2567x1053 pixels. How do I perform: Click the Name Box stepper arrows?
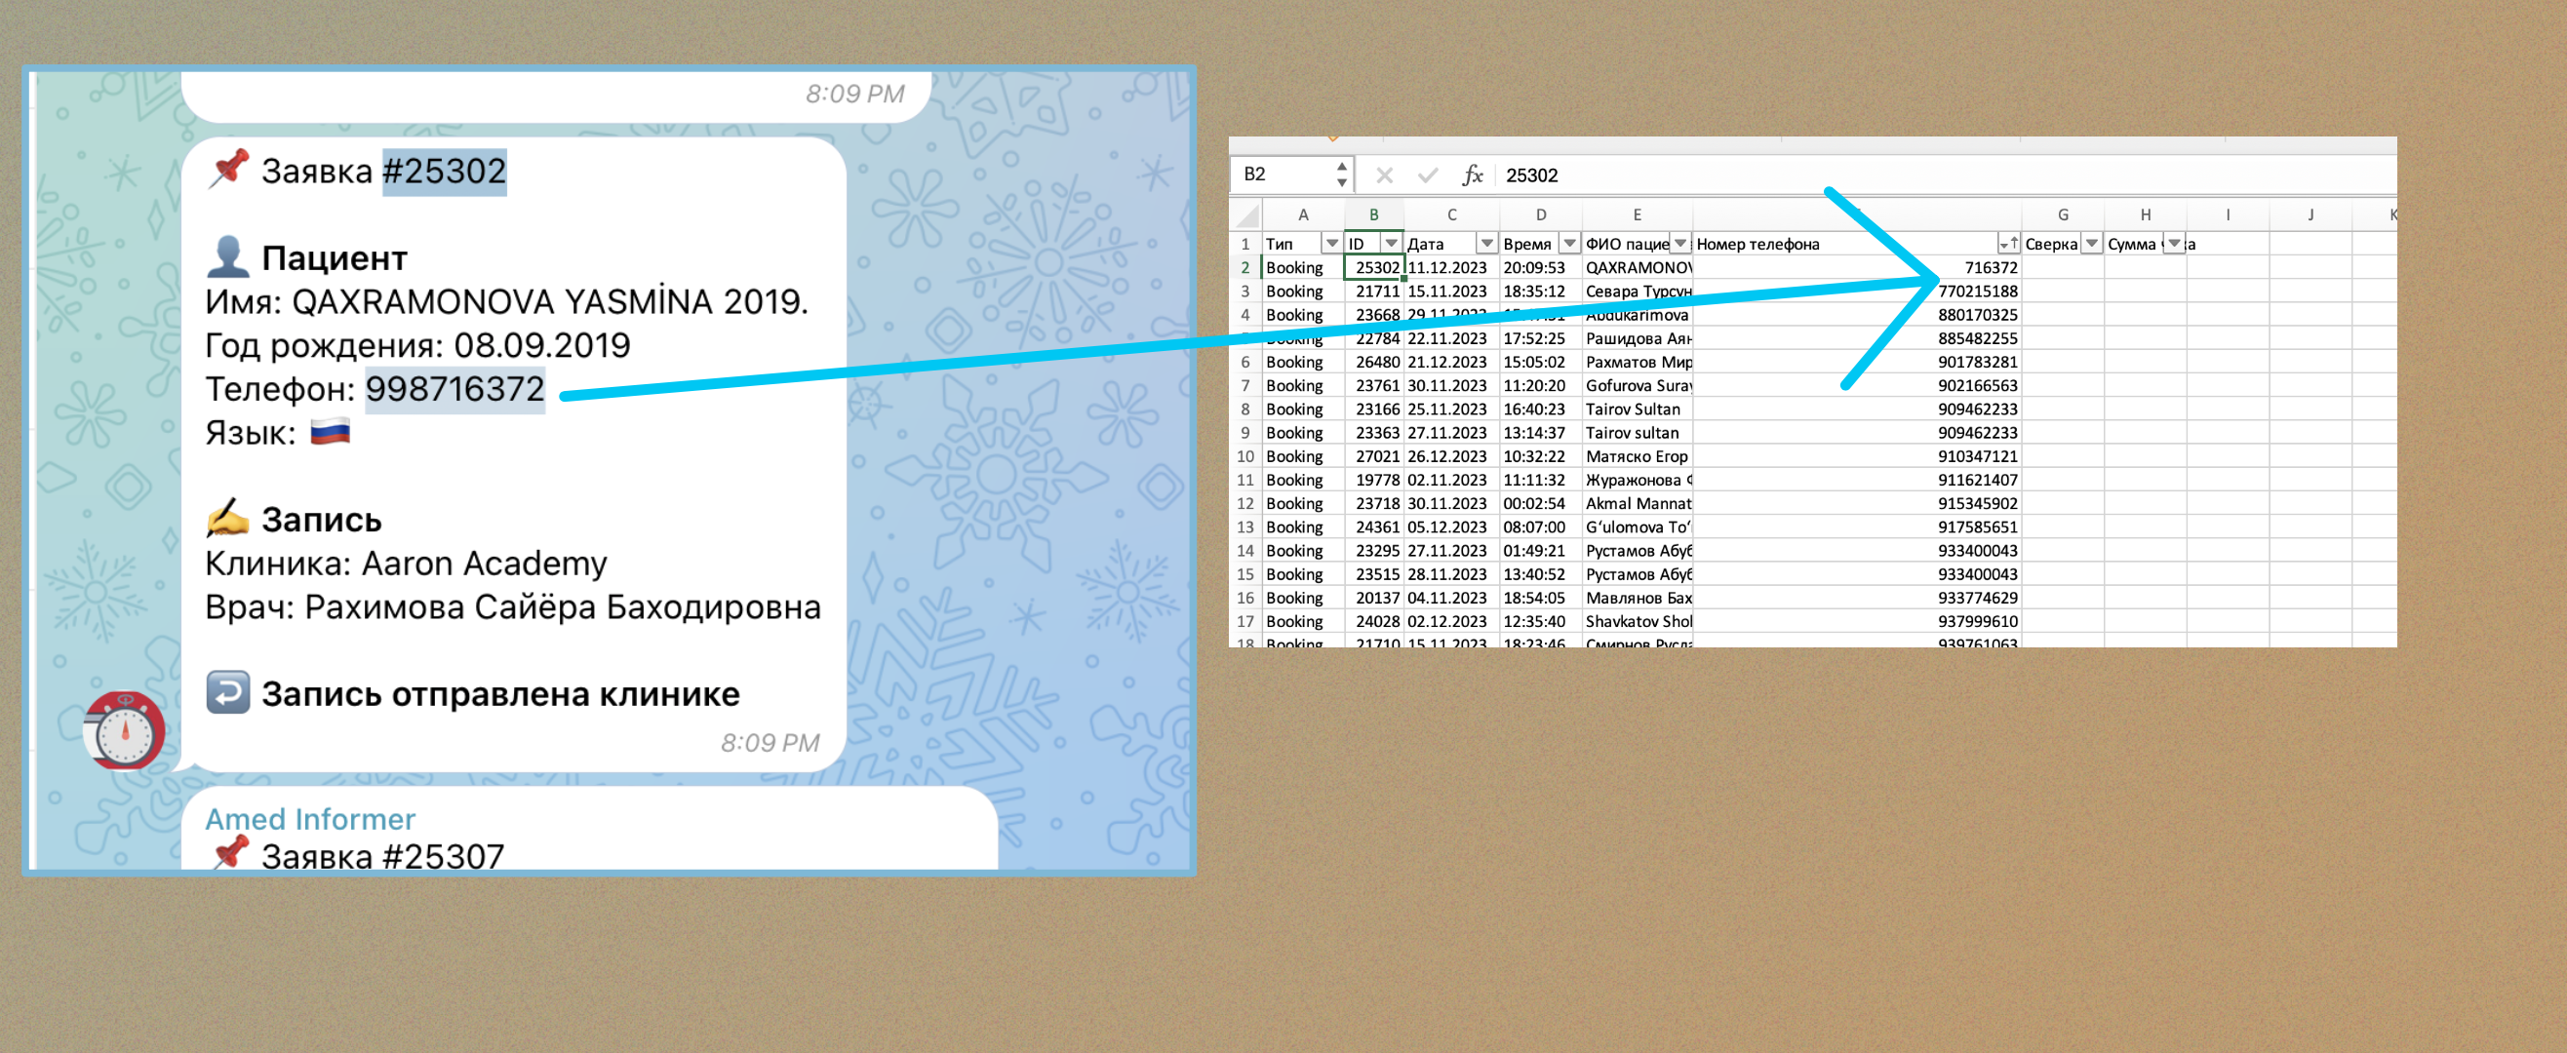[1342, 175]
